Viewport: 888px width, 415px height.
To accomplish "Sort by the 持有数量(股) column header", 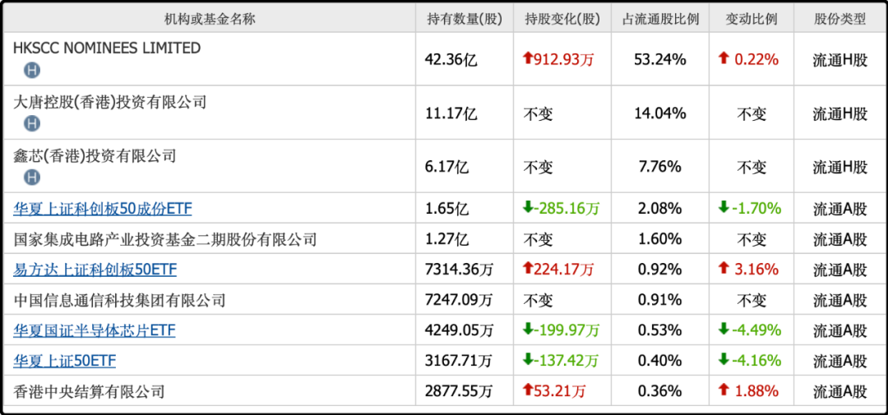I will coord(465,19).
